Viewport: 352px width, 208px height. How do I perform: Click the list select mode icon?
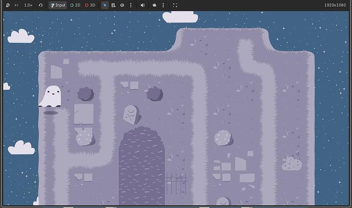pyautogui.click(x=113, y=5)
